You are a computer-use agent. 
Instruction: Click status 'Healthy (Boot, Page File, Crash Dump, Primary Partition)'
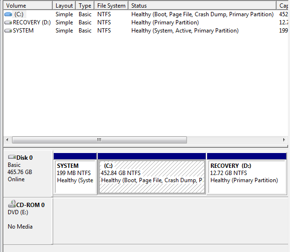[x=202, y=14]
